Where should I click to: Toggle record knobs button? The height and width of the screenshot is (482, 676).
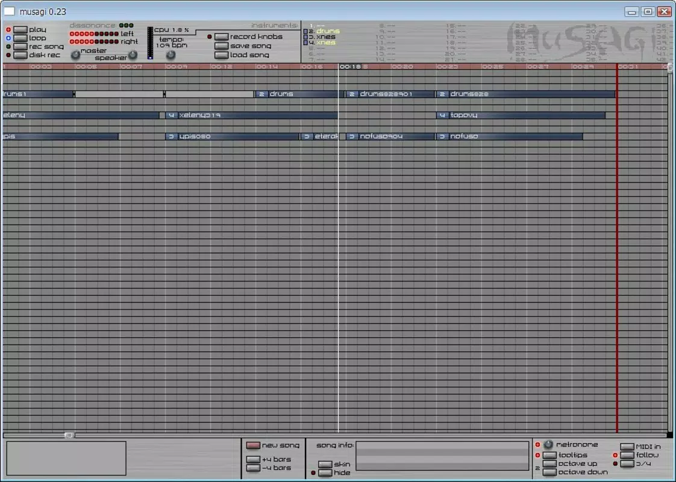221,37
